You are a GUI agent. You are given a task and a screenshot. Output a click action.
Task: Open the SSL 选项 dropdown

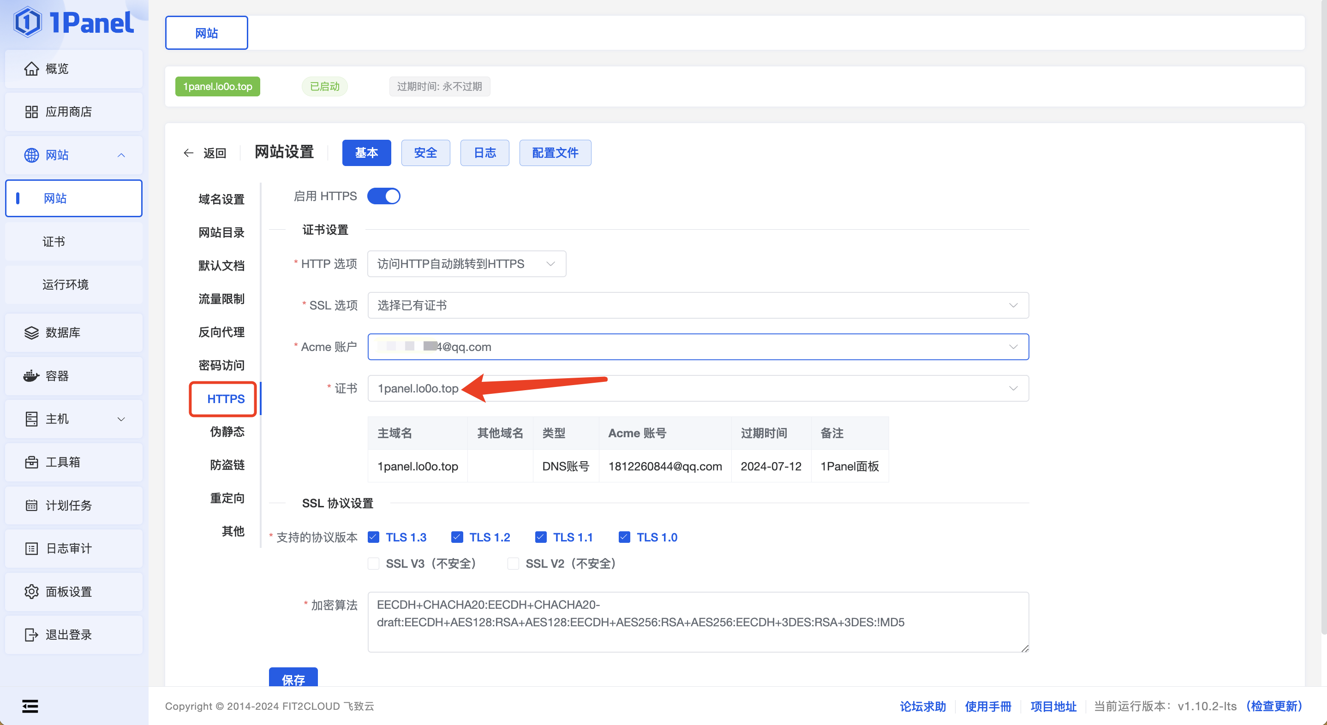click(698, 305)
